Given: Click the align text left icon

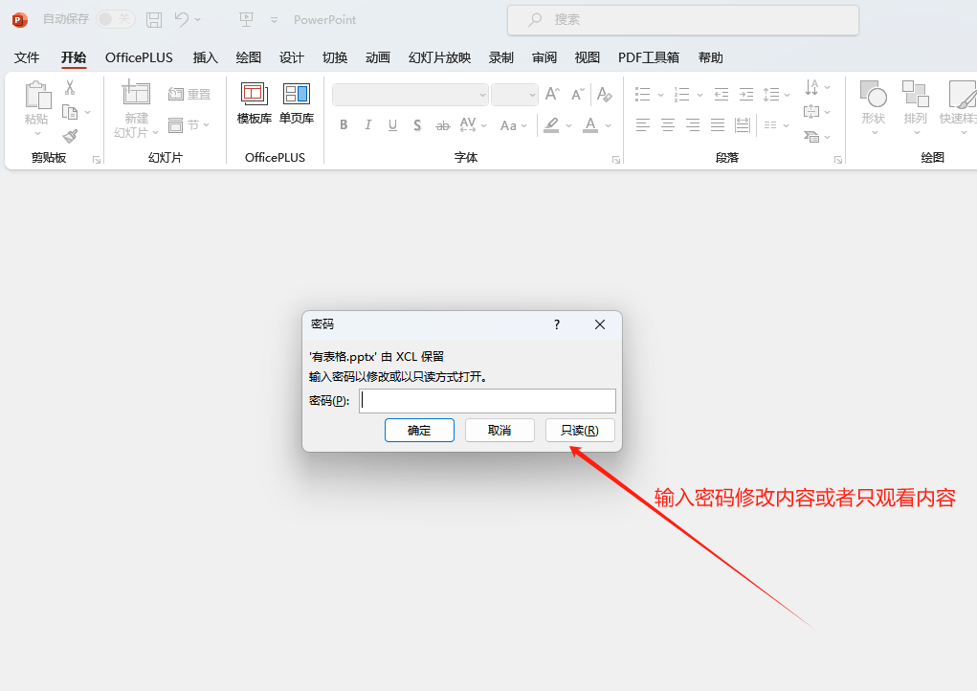Looking at the screenshot, I should click(x=642, y=125).
